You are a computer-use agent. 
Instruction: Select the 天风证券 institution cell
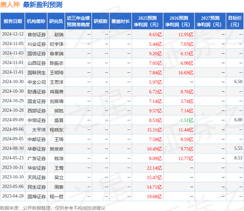(37, 177)
